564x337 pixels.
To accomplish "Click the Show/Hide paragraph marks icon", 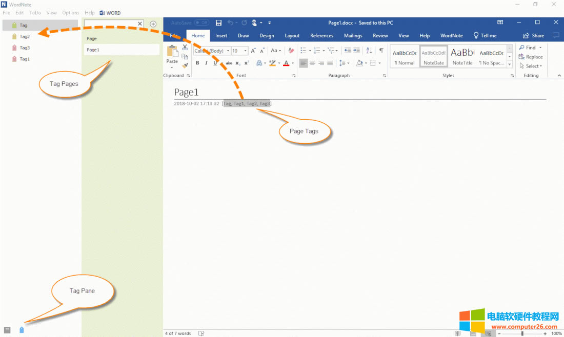I will pyautogui.click(x=381, y=51).
